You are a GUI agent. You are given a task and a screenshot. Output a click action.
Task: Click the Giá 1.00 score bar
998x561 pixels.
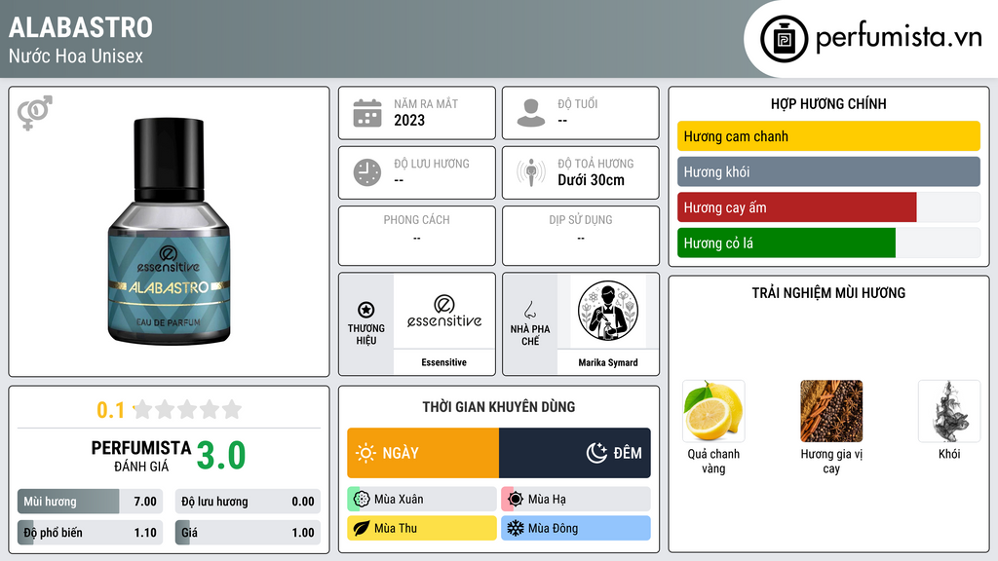(x=248, y=533)
